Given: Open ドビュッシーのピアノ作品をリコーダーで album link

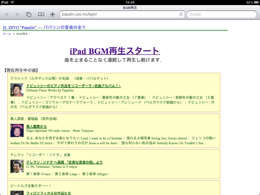Looking at the screenshot, I should tap(74, 86).
